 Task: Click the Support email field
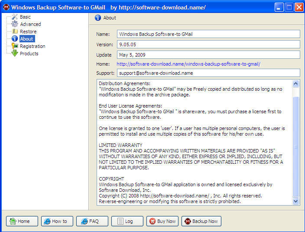coord(208,73)
